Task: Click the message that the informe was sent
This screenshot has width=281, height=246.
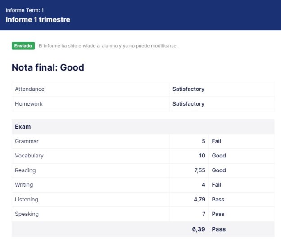Action: point(108,46)
